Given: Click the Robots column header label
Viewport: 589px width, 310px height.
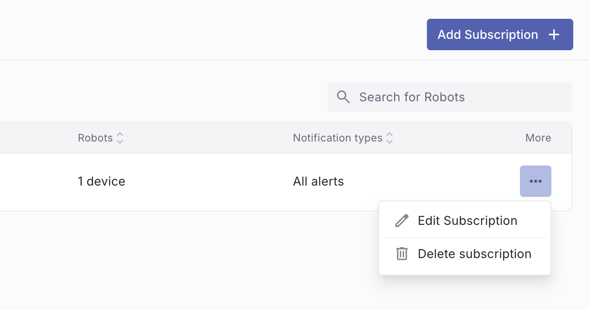Looking at the screenshot, I should click(95, 138).
